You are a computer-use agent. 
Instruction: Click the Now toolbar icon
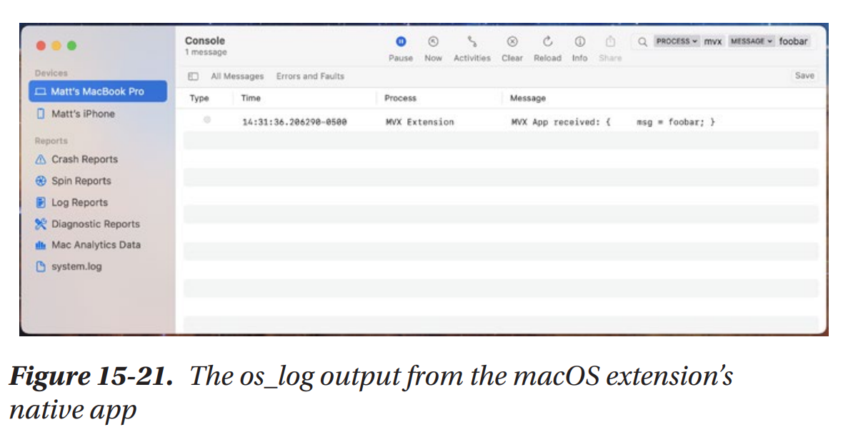pyautogui.click(x=433, y=43)
